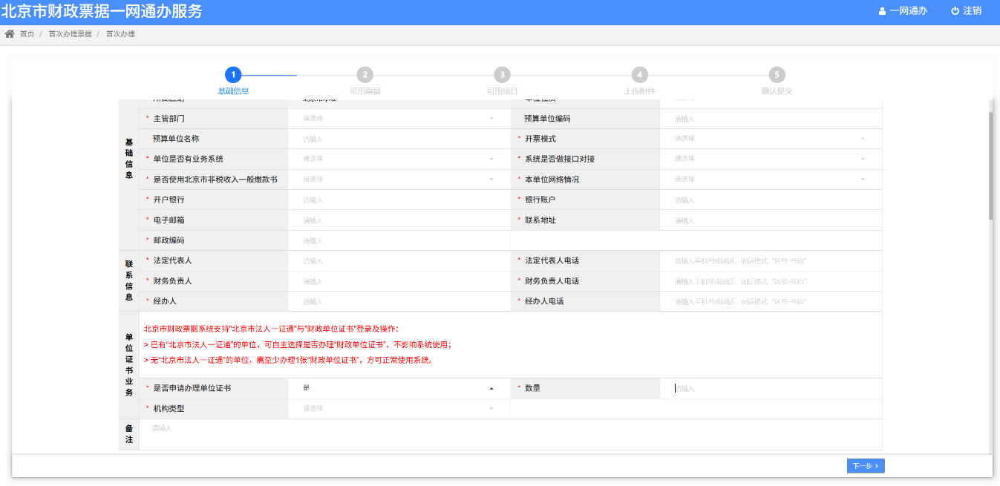Click the 注销 power icon
This screenshot has height=486, width=1000.
point(955,11)
